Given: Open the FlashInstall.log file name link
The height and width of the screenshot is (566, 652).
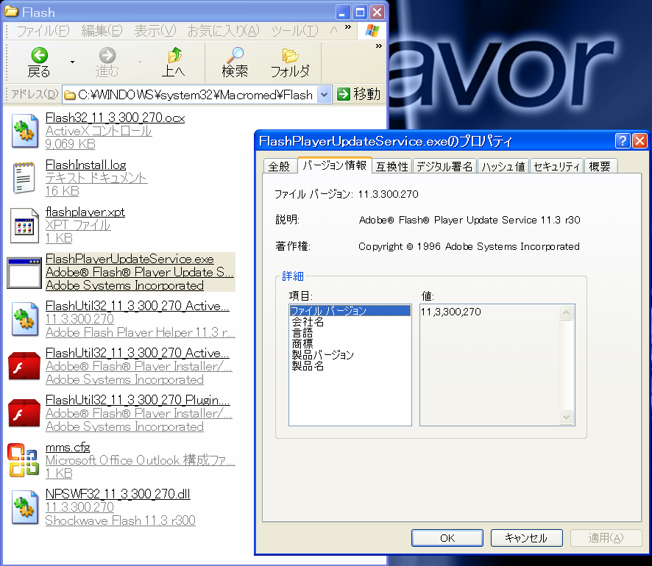Looking at the screenshot, I should click(85, 165).
